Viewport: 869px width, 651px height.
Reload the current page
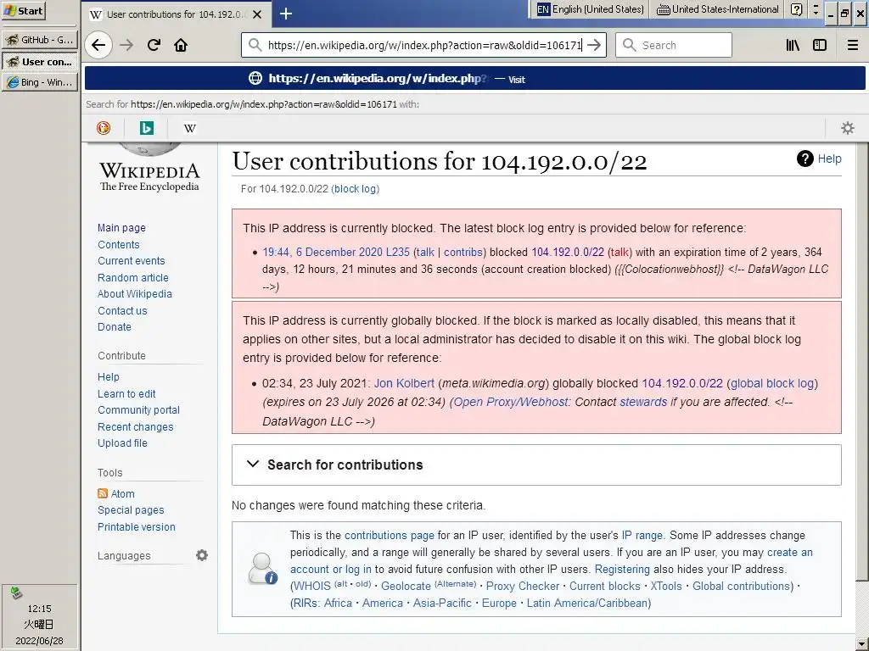point(154,45)
